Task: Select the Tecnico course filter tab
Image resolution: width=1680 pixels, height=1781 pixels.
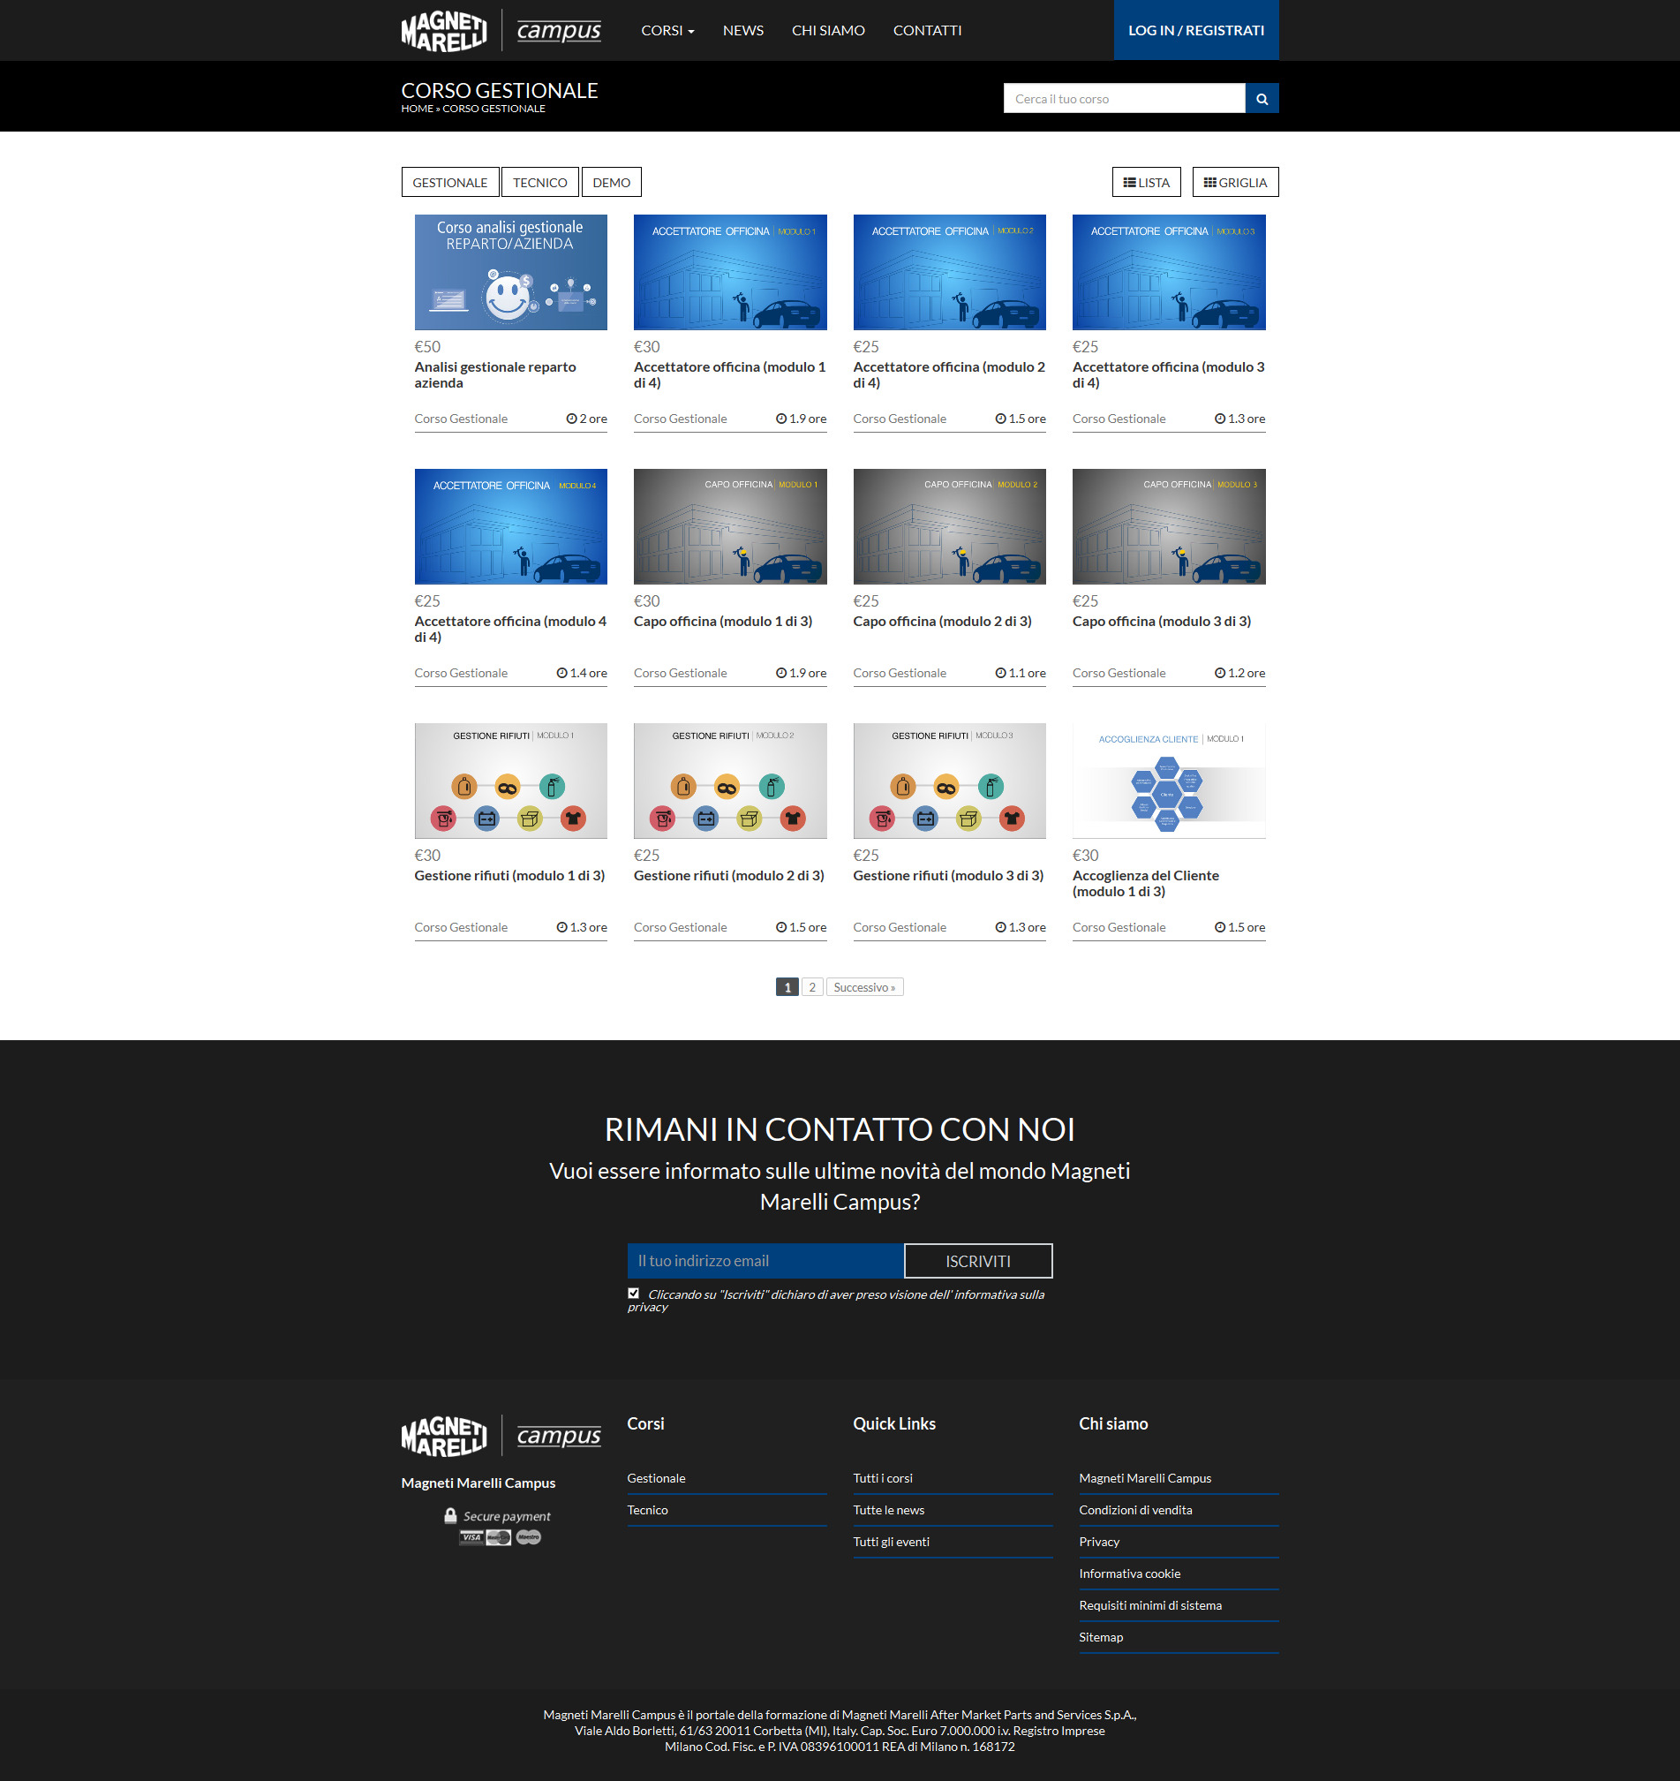Action: (539, 183)
